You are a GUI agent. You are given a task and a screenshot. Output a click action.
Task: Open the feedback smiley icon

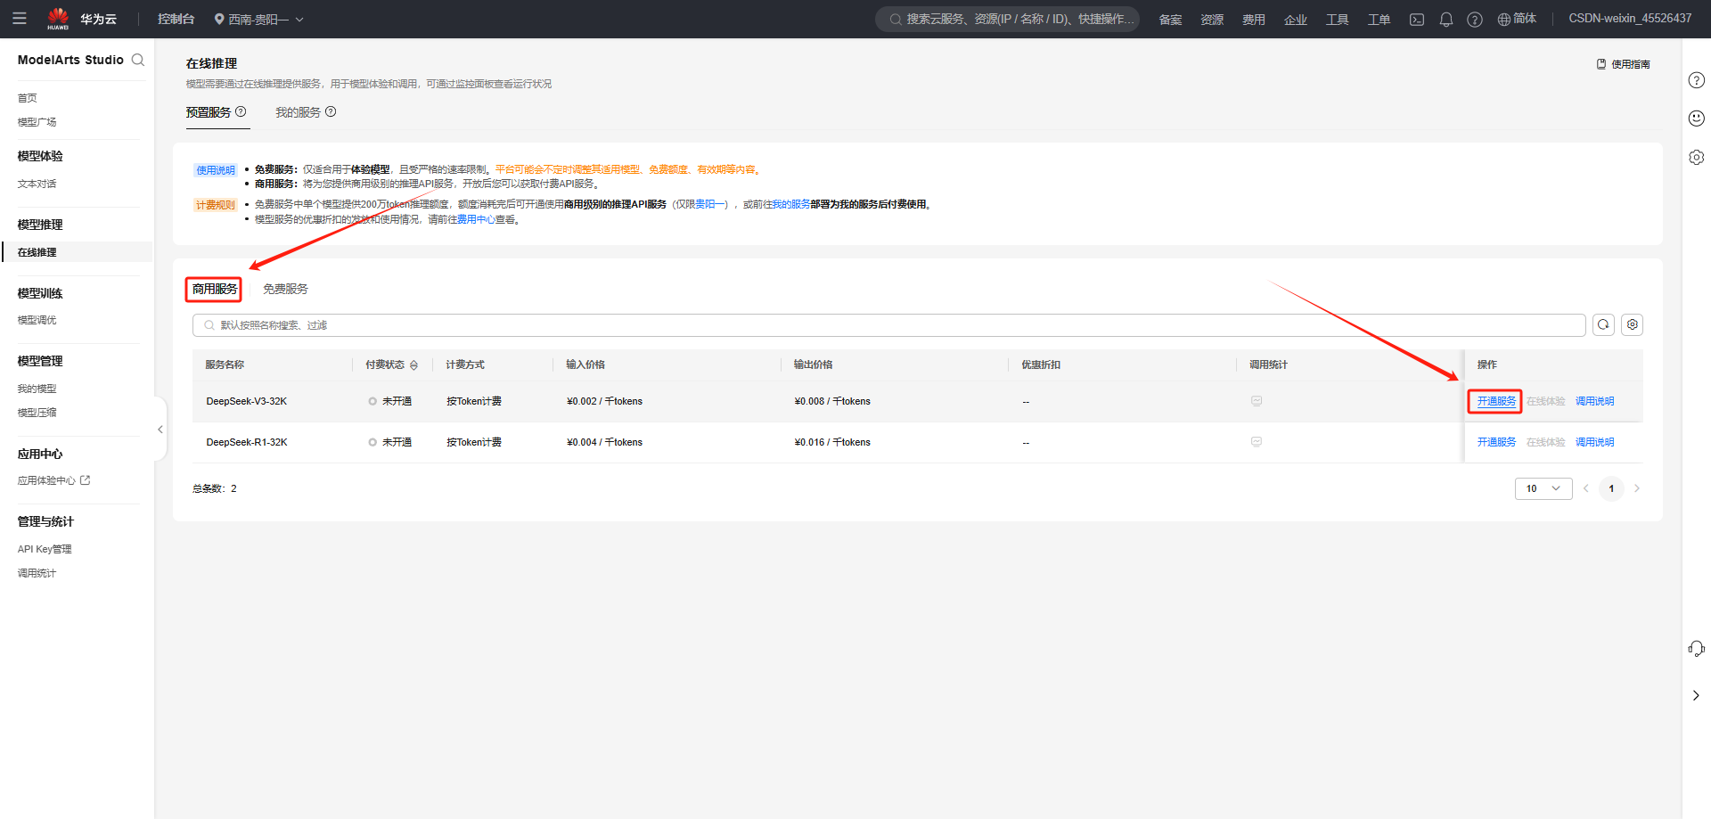[1697, 119]
